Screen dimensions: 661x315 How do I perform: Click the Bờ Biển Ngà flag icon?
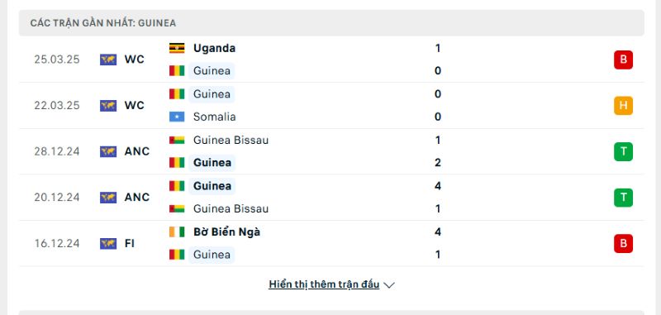pyautogui.click(x=177, y=232)
